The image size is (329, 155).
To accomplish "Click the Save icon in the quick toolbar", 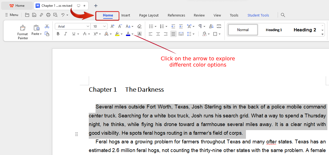I will click(x=34, y=15).
